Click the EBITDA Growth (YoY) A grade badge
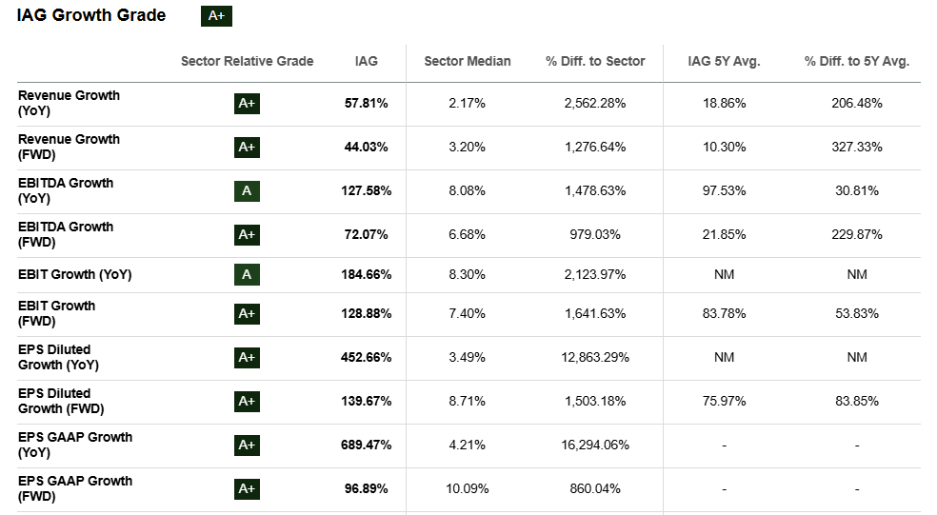 coord(247,190)
